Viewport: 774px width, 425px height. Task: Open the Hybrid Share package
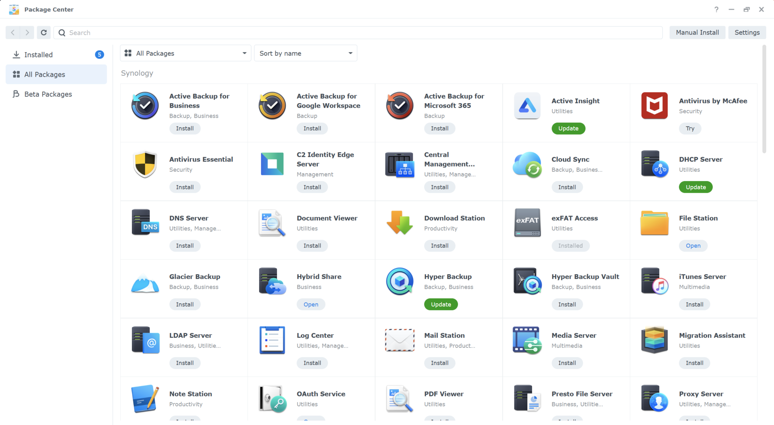[x=311, y=304]
